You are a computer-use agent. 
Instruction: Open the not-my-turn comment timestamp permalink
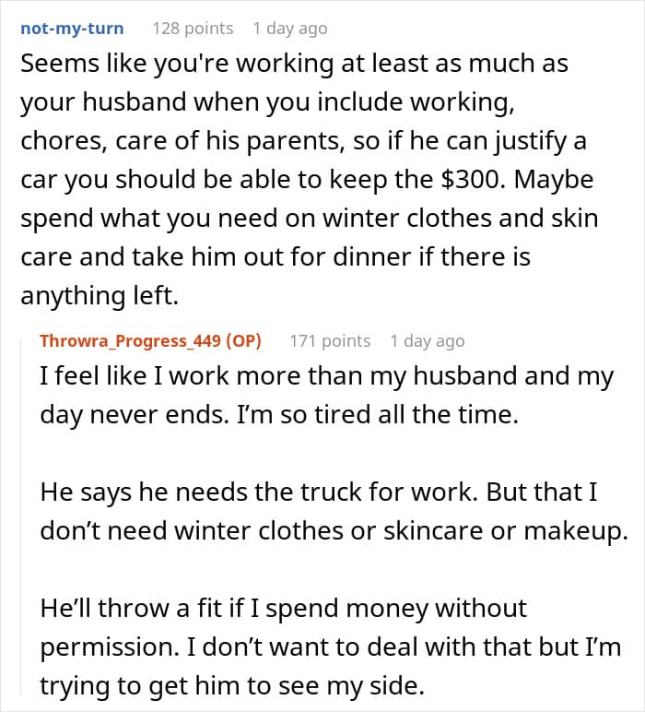289,29
